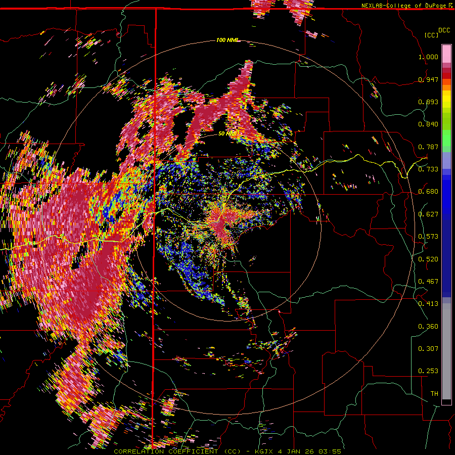
Task: Click the 0.253 scale value
Action: (428, 371)
